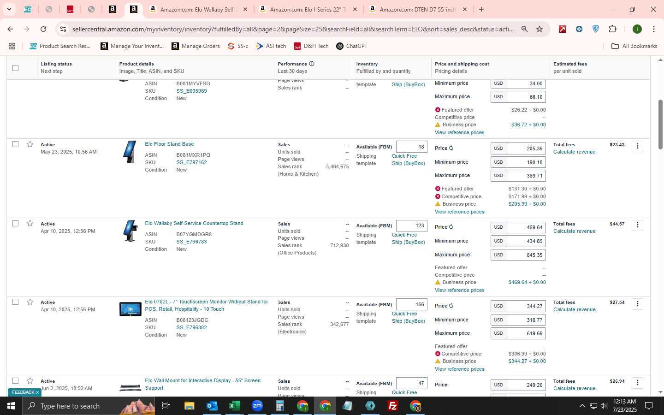This screenshot has width=664, height=415.
Task: Open Calculator from taskbar
Action: 279,406
